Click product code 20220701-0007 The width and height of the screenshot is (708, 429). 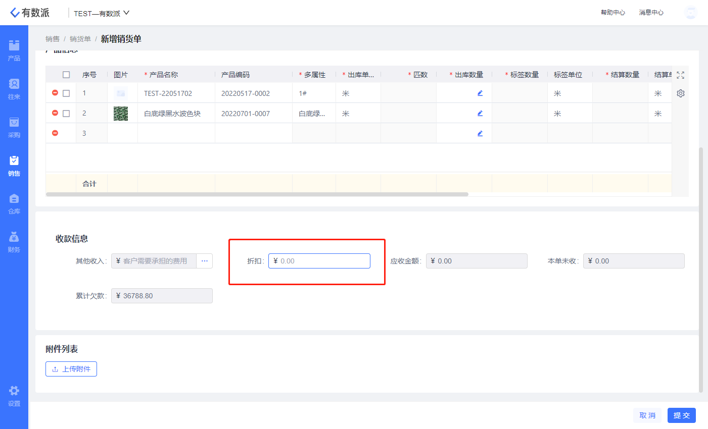click(x=246, y=114)
